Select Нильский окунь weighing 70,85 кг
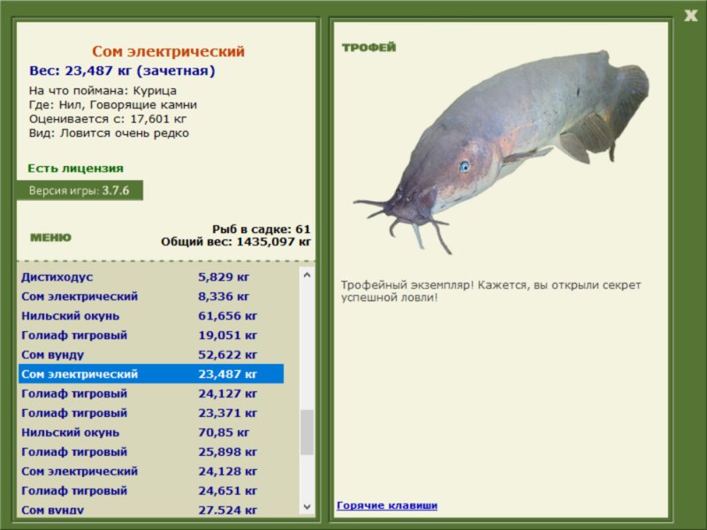 pyautogui.click(x=150, y=433)
